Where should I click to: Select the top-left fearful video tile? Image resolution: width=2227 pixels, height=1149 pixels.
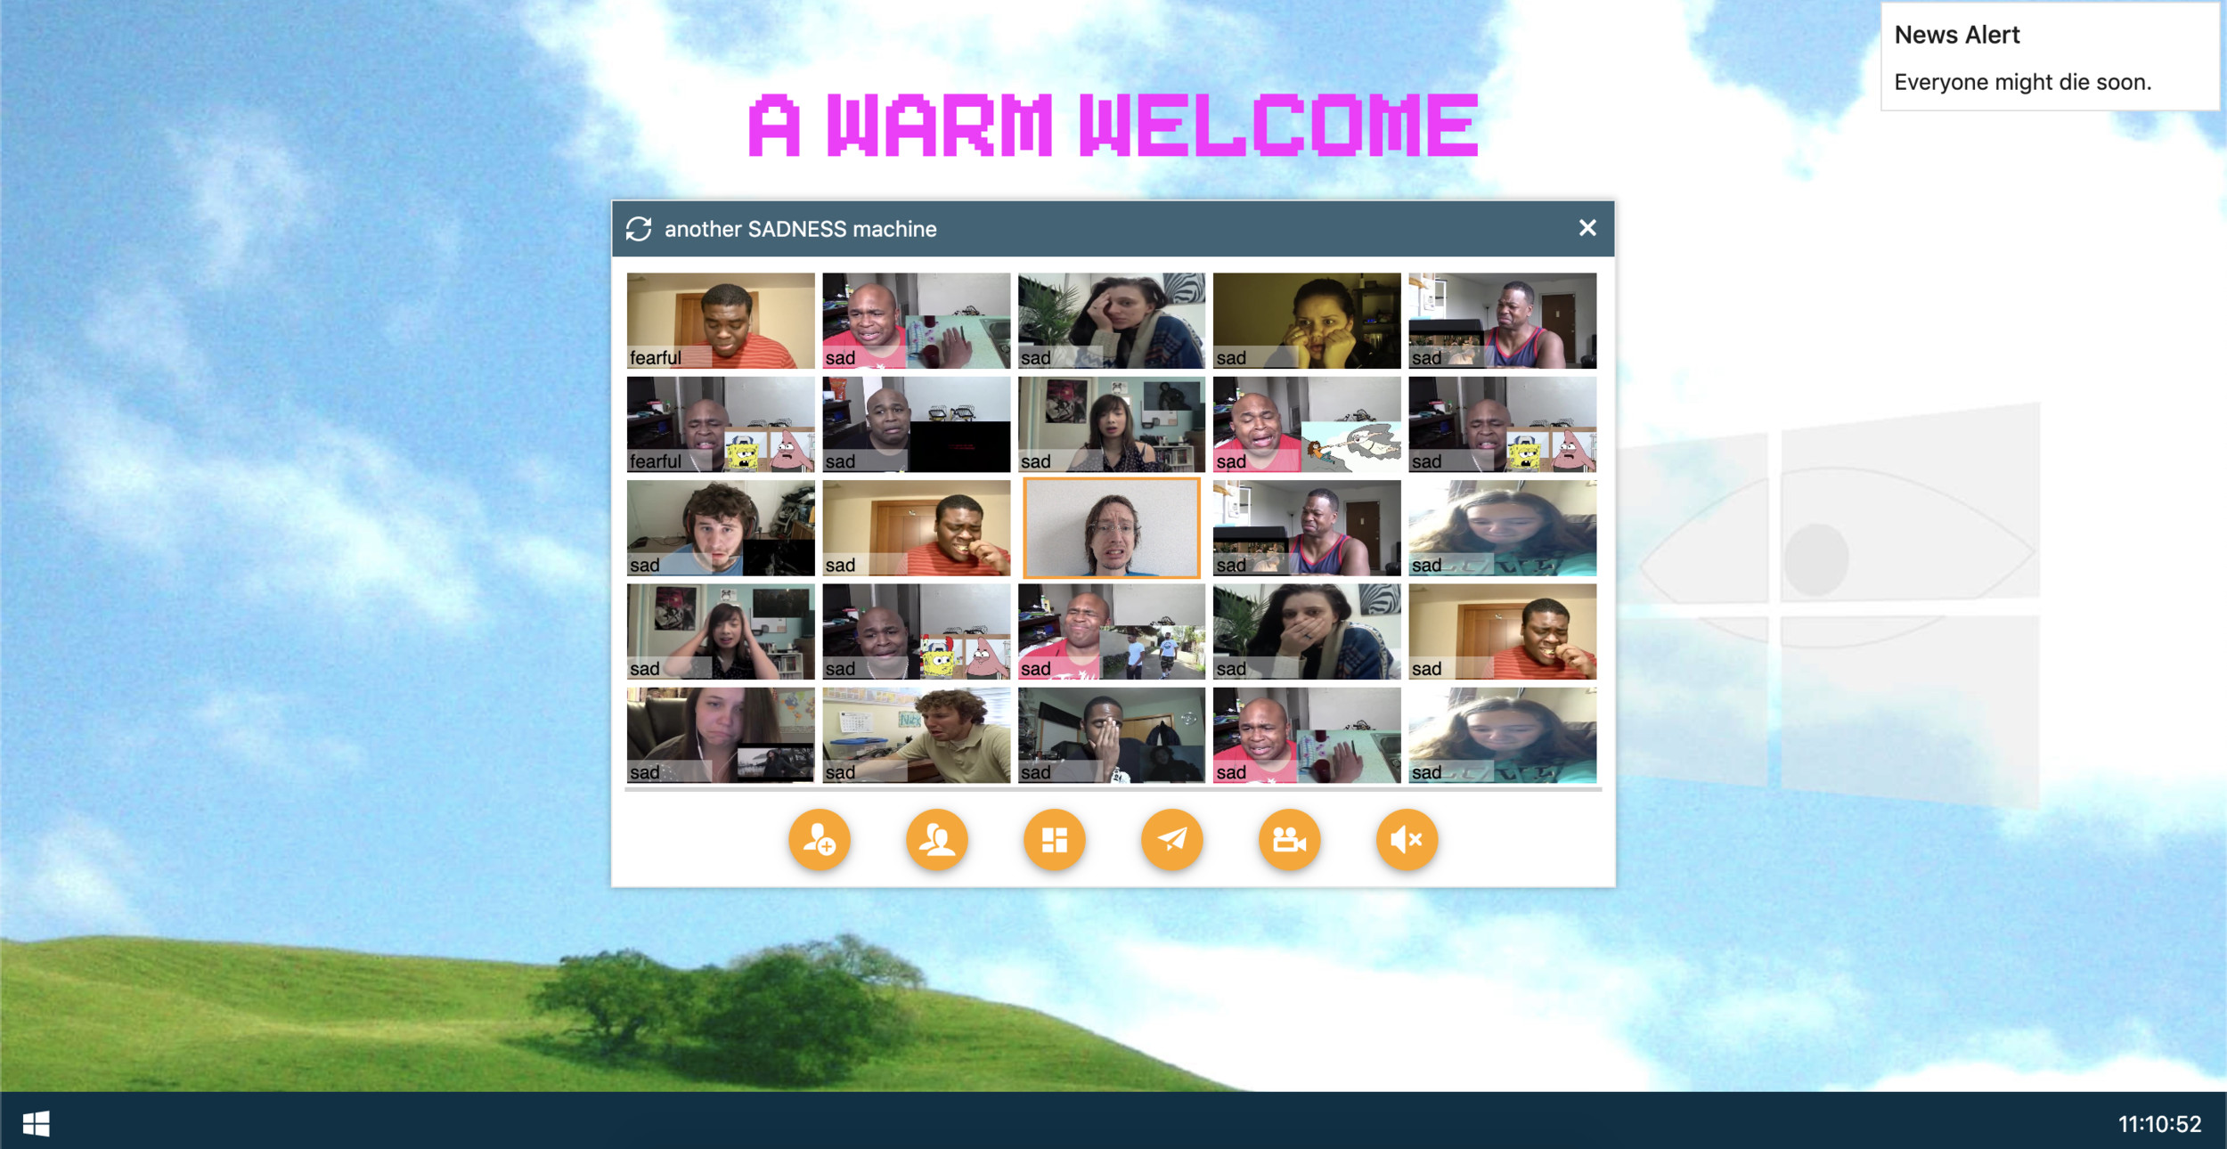(720, 320)
